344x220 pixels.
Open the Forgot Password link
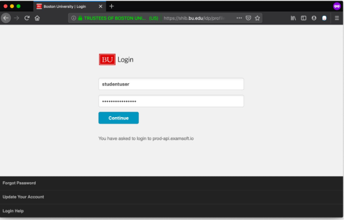click(x=19, y=183)
